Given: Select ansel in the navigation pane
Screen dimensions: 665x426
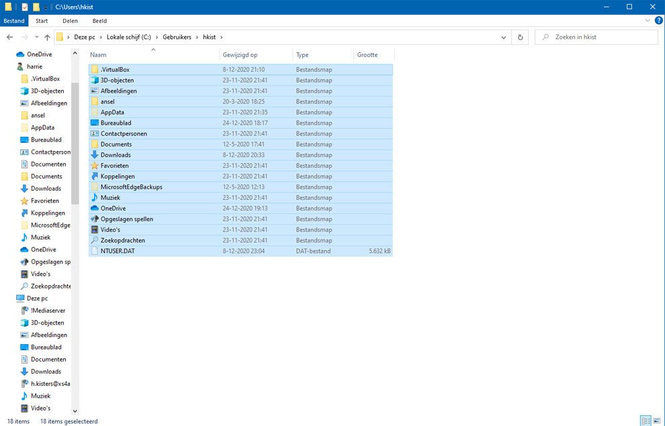Looking at the screenshot, I should [38, 115].
